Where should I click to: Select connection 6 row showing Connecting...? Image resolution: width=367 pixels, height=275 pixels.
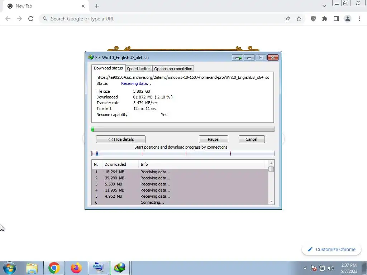[x=180, y=202]
